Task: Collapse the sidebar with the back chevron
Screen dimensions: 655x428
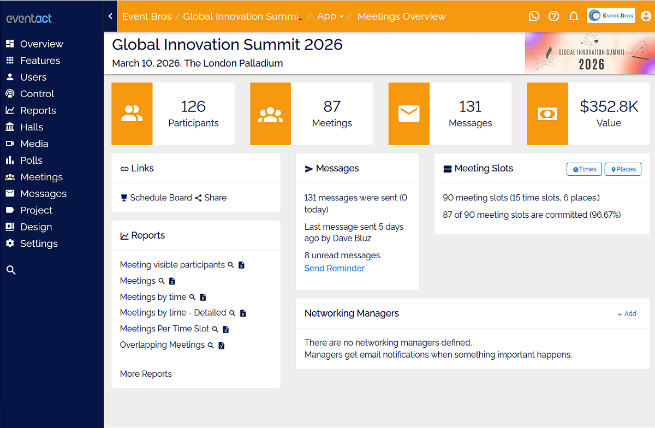Action: tap(110, 16)
